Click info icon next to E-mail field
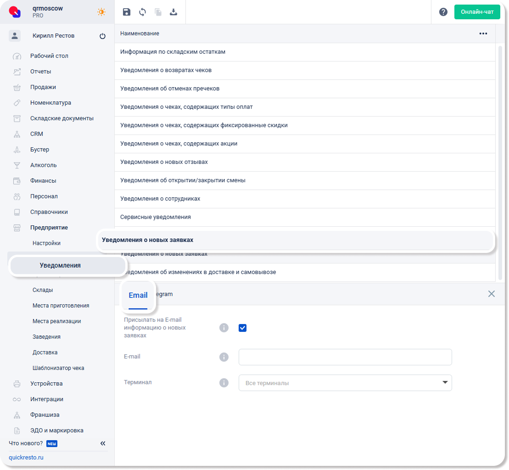Screen dimensions: 509x470 click(x=224, y=357)
